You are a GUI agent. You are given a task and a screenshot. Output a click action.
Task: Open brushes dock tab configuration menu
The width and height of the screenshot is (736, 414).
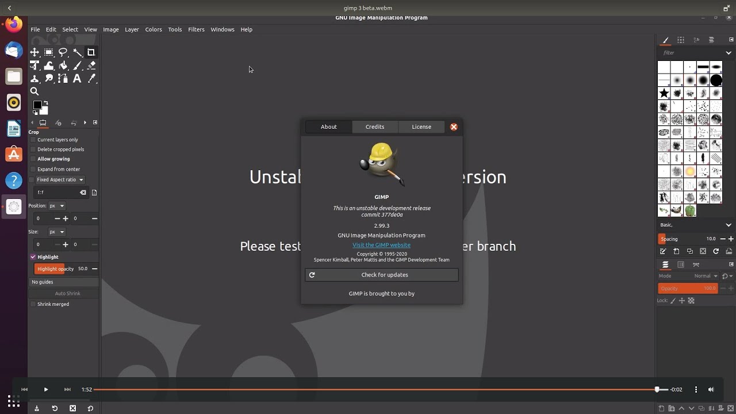coord(731,40)
